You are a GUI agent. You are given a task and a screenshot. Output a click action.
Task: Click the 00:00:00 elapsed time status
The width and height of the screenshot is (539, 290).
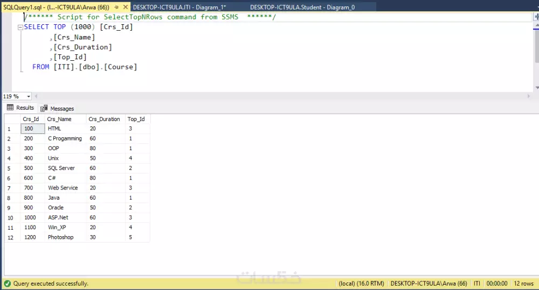[497, 284]
